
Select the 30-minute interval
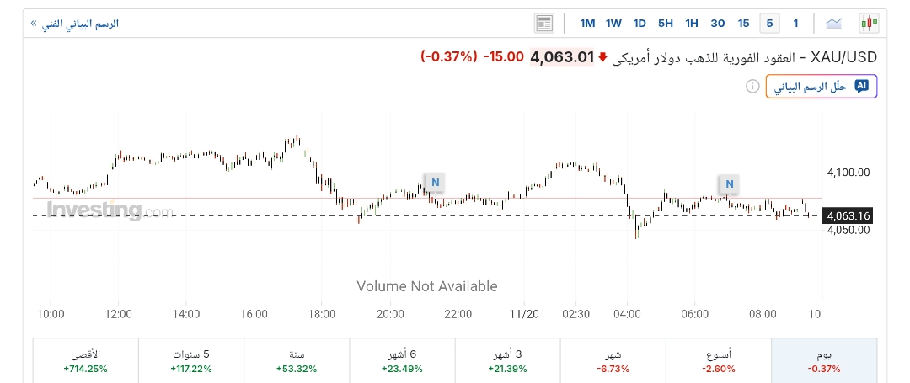[718, 23]
